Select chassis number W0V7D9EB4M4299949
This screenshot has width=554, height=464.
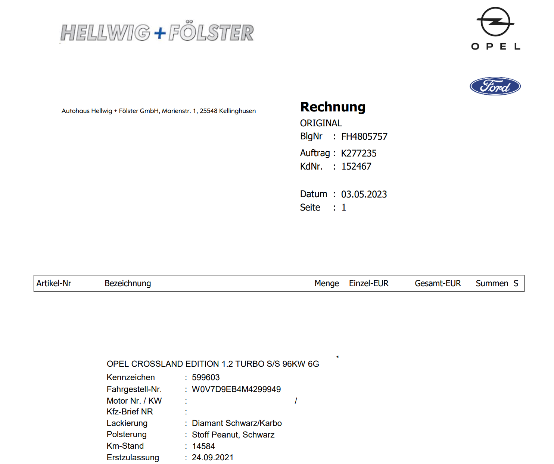point(236,389)
